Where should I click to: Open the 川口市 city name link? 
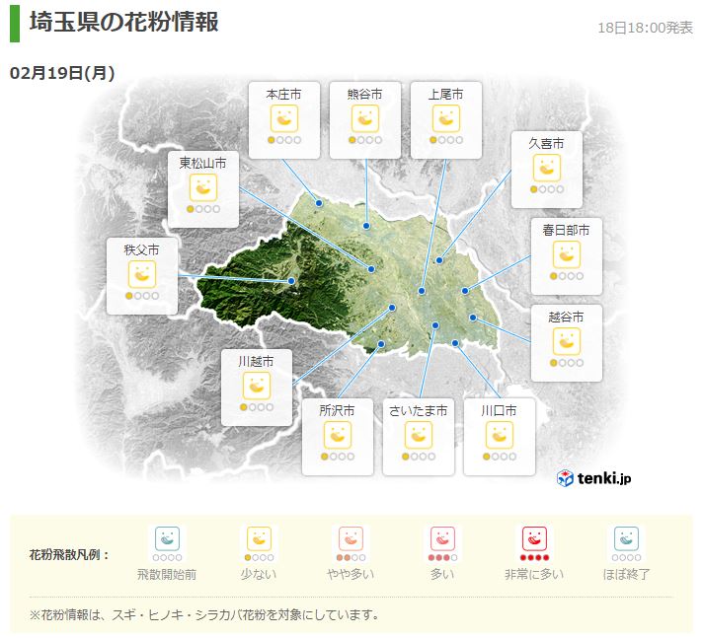[x=499, y=410]
